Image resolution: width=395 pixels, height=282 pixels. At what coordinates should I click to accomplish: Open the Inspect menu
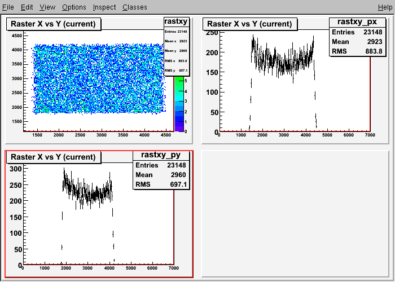(104, 7)
